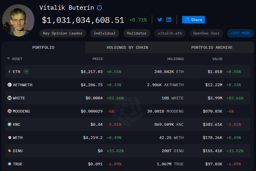The image size is (256, 171).
Task: Click the vitalik.eth tag
Action: click(170, 33)
